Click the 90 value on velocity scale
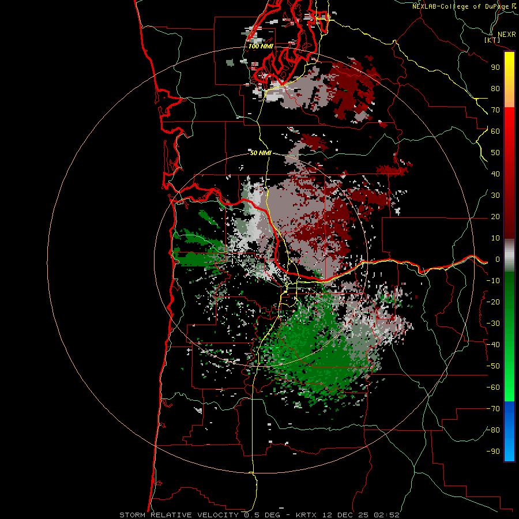The image size is (519, 519). coord(495,67)
